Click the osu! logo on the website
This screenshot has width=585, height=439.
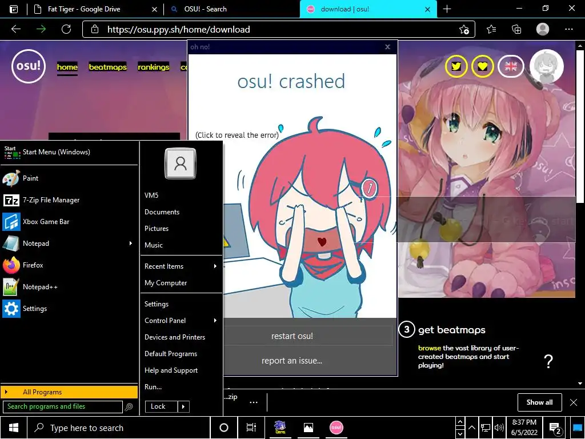[29, 66]
